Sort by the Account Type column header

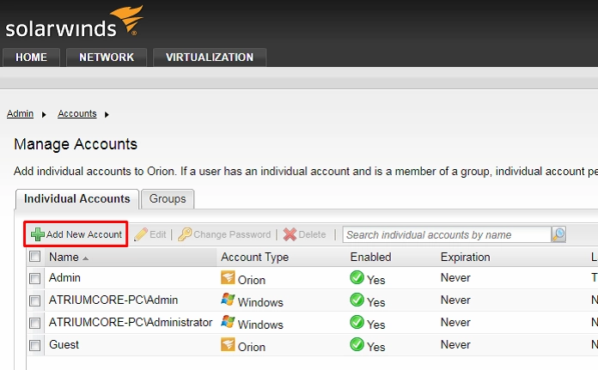pyautogui.click(x=255, y=257)
